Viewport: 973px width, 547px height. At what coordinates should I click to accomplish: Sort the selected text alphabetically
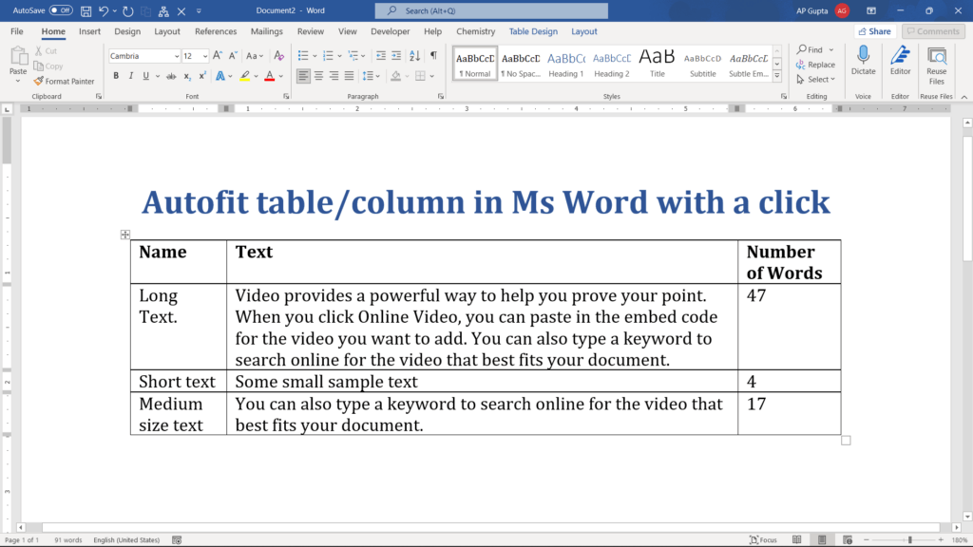(415, 55)
